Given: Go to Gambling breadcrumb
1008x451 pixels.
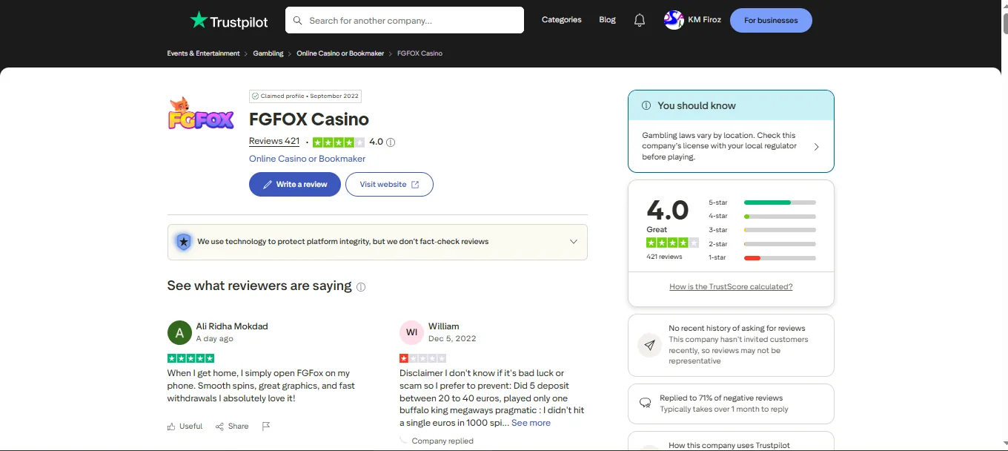Looking at the screenshot, I should [x=268, y=53].
